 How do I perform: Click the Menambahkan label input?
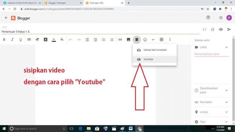(x=211, y=54)
